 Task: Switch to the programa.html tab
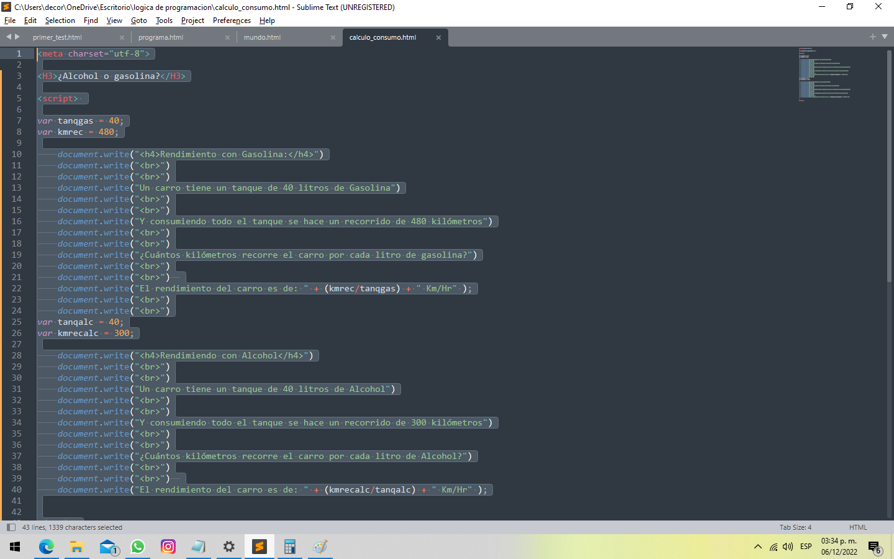[161, 37]
